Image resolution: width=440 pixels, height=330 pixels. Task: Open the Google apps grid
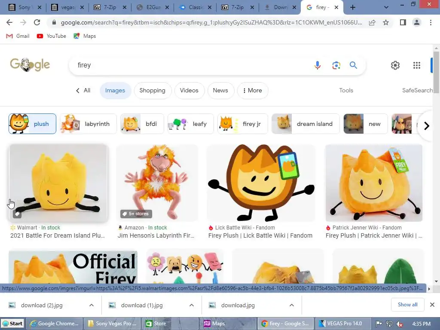417,65
